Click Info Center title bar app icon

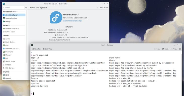4,4
